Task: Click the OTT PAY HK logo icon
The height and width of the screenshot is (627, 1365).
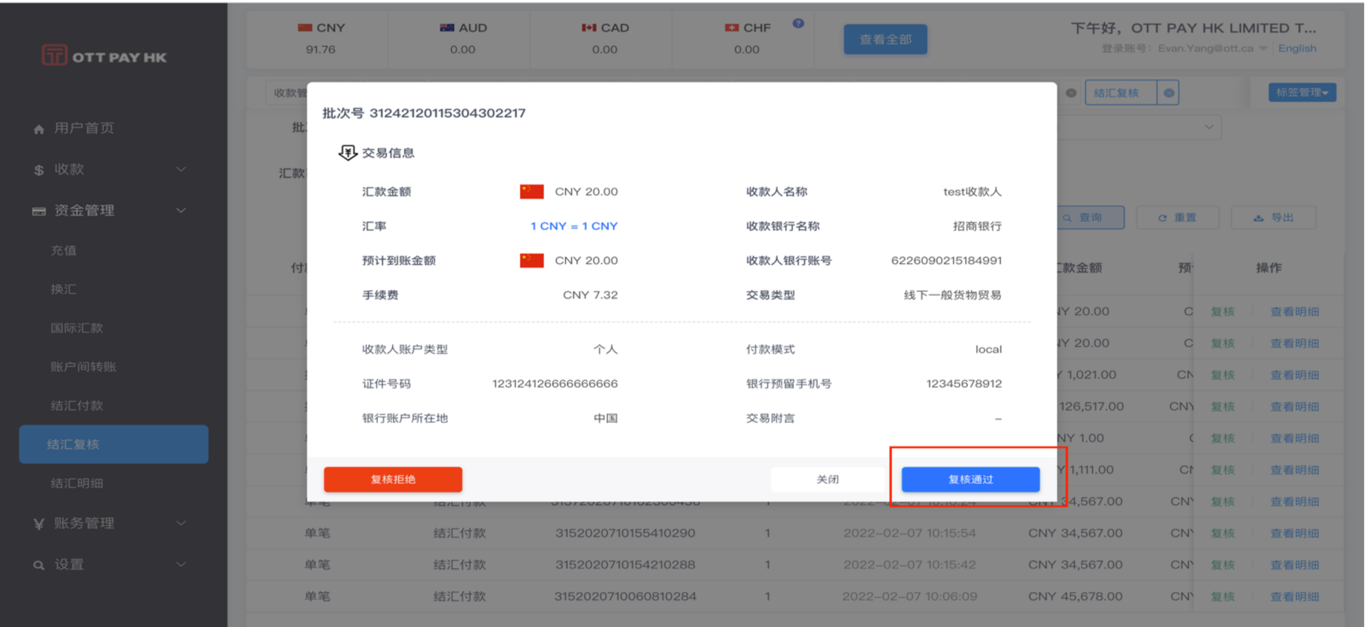Action: [55, 55]
